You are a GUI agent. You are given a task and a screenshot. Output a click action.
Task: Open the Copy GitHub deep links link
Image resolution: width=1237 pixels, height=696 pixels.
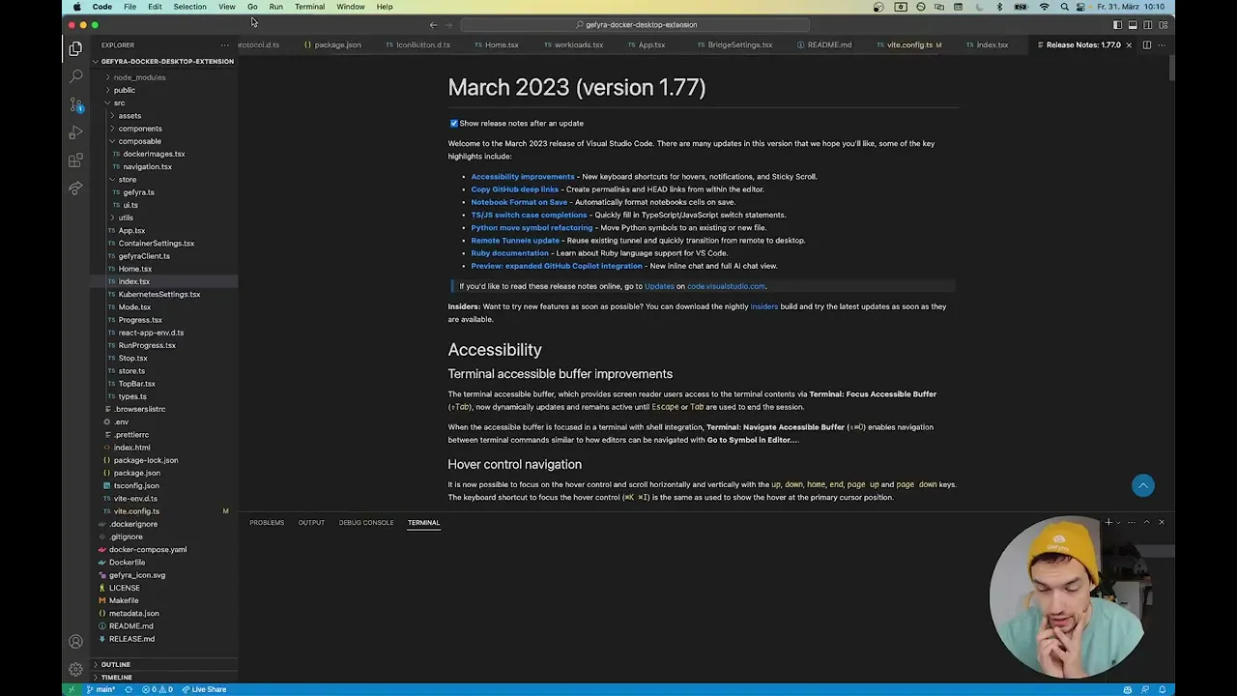(515, 189)
